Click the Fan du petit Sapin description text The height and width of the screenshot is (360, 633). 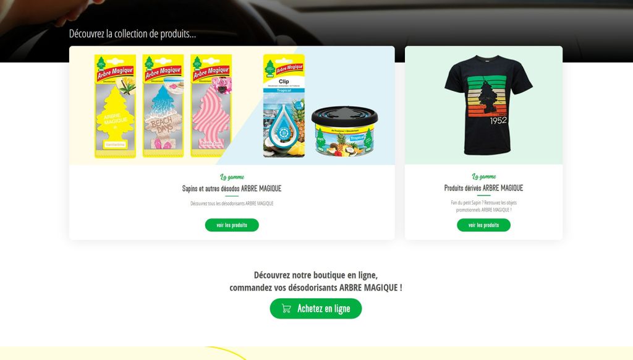(483, 206)
